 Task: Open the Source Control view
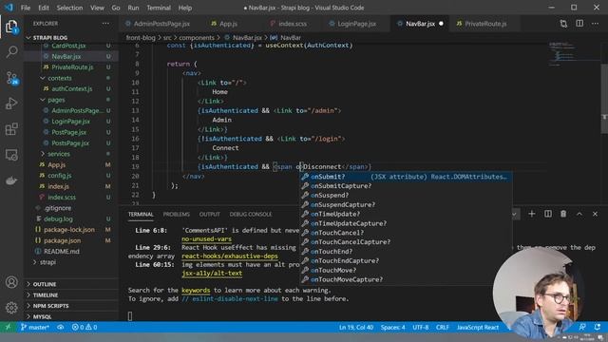click(x=11, y=78)
